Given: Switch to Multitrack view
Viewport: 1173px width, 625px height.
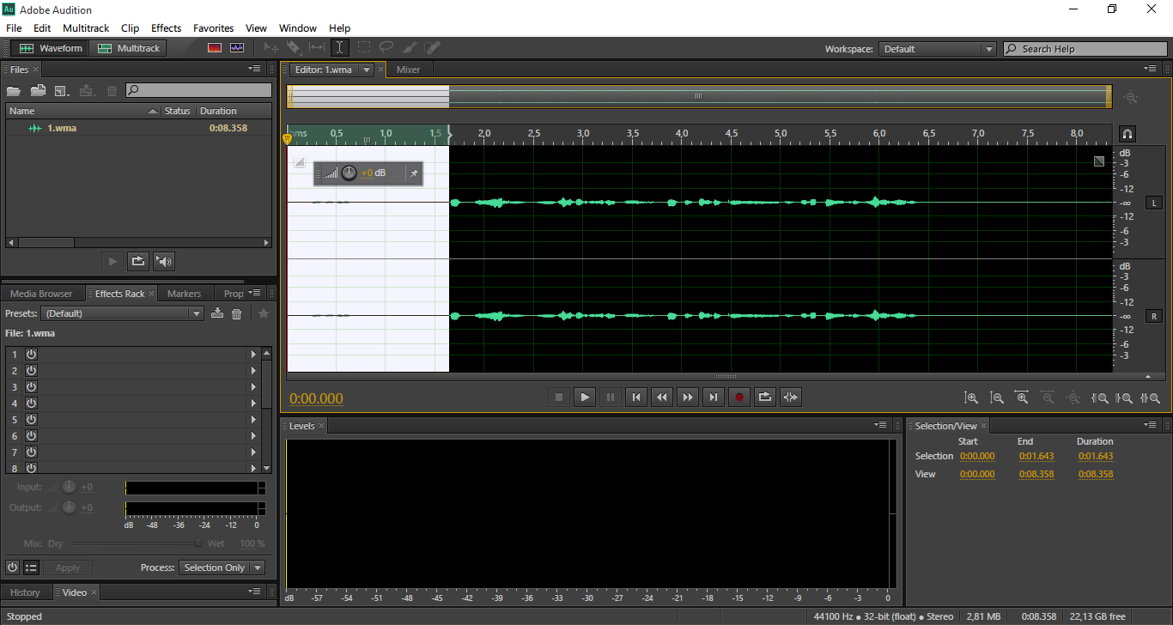Looking at the screenshot, I should 129,48.
